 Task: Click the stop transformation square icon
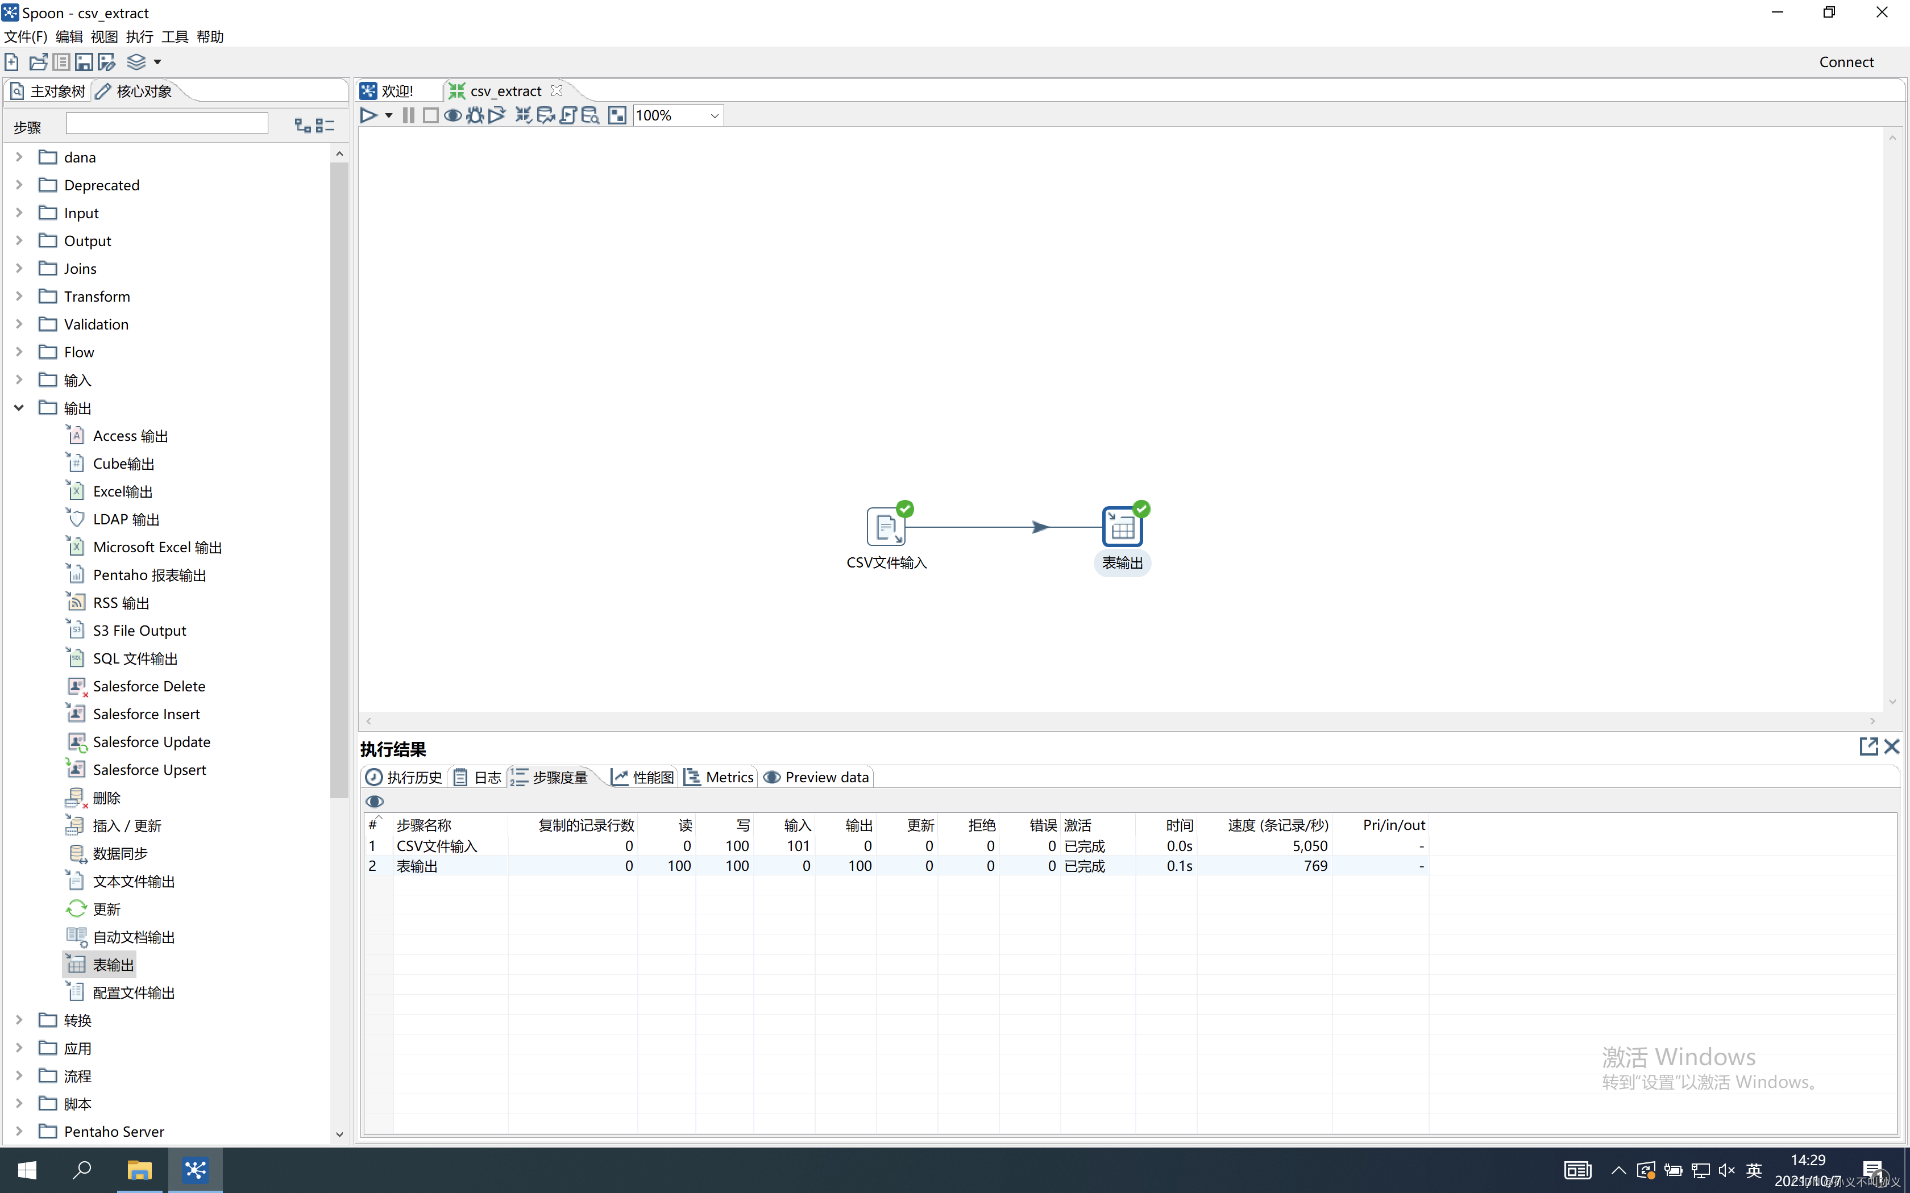[x=430, y=116]
